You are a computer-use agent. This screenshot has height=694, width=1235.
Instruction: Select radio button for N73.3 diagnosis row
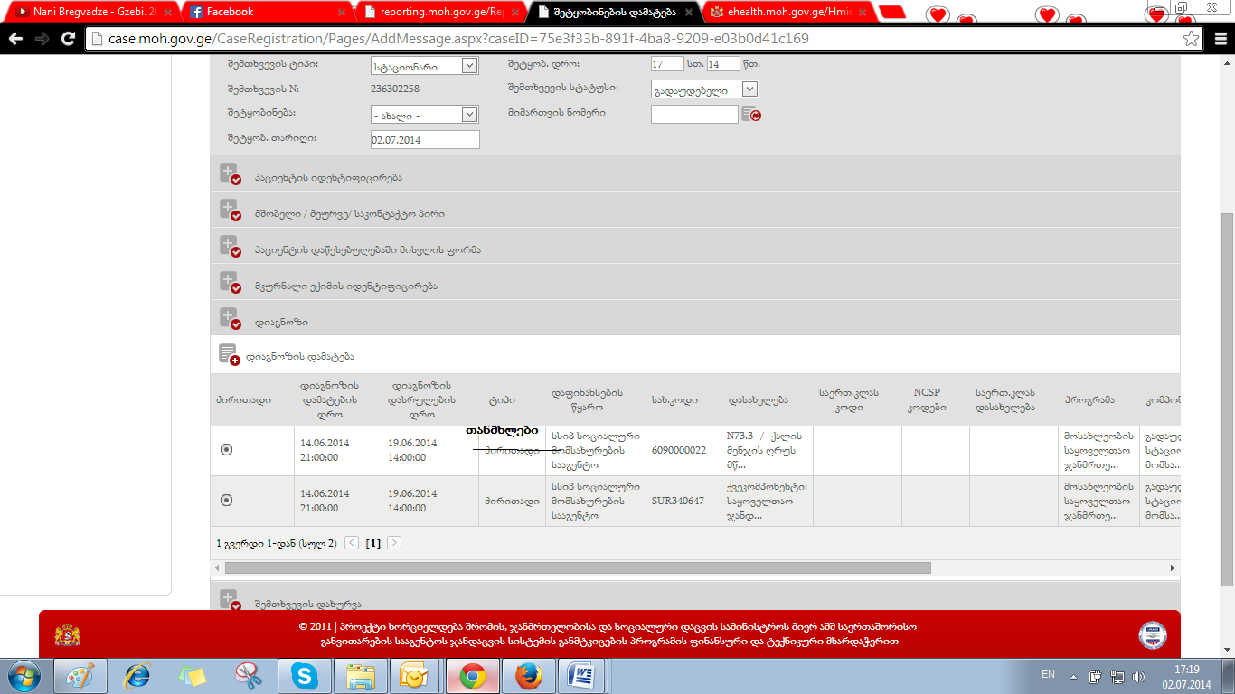[x=226, y=450]
